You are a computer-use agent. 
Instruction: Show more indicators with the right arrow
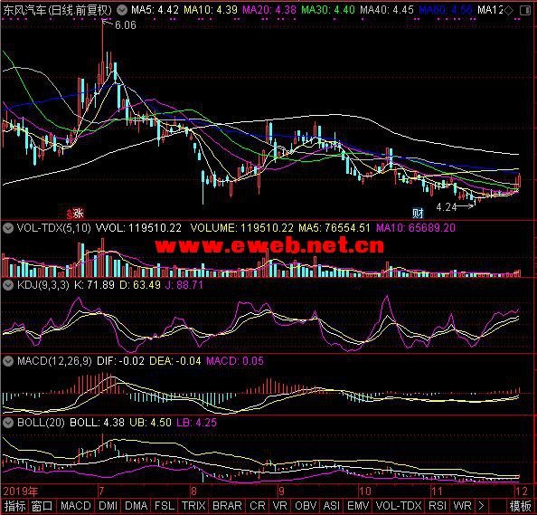(x=481, y=506)
